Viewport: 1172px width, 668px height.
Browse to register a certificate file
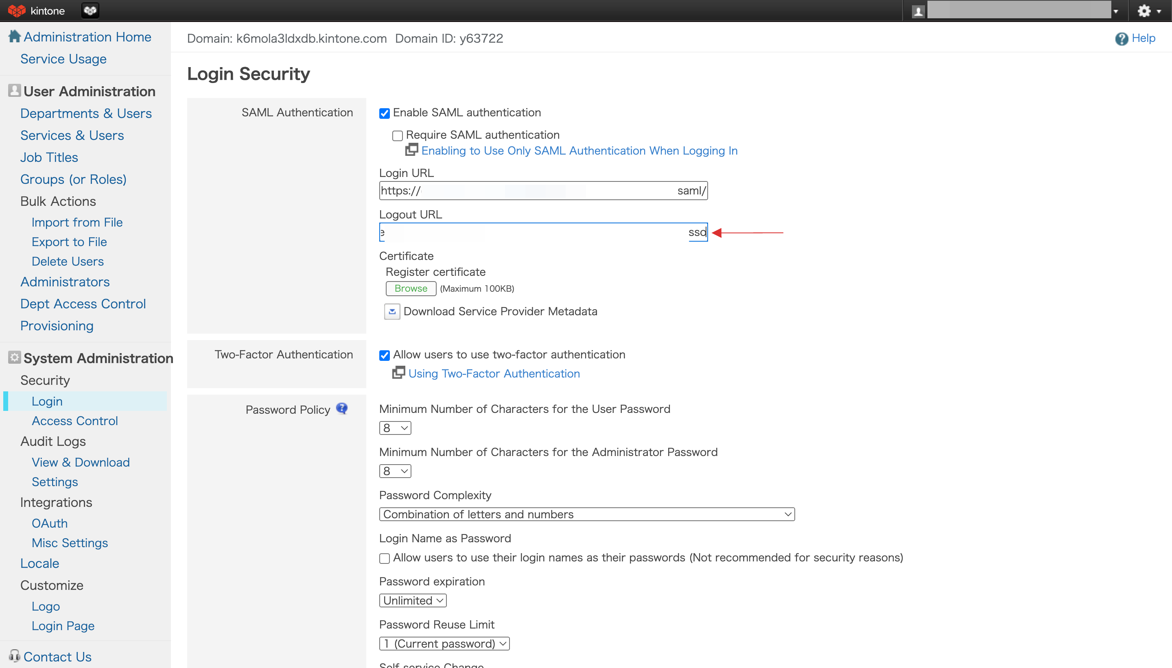[x=411, y=288]
